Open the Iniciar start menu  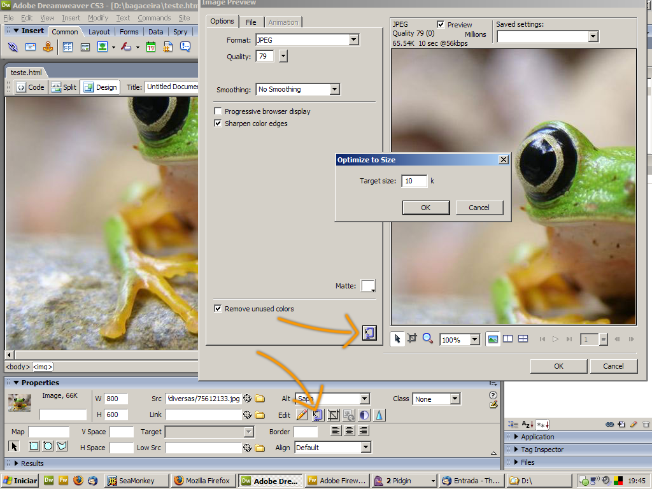(x=20, y=481)
